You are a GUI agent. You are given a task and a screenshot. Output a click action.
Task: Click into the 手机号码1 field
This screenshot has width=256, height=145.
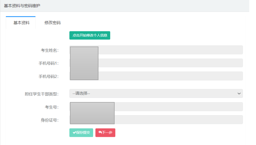coord(170,63)
